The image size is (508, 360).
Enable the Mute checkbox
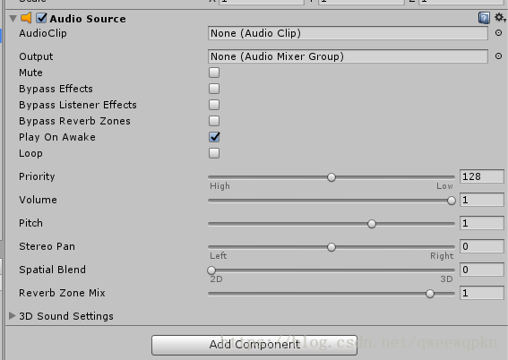[214, 73]
